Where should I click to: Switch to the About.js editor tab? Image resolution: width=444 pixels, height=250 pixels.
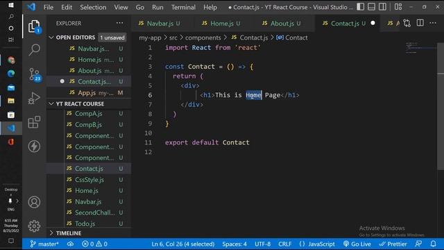click(282, 23)
